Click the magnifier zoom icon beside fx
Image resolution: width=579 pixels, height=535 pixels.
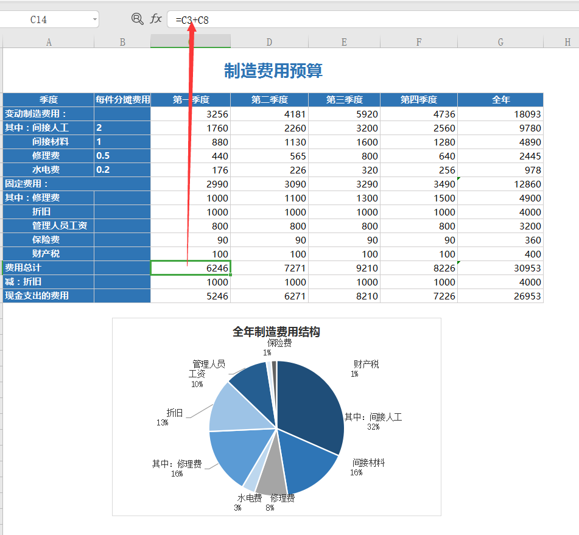pyautogui.click(x=137, y=18)
